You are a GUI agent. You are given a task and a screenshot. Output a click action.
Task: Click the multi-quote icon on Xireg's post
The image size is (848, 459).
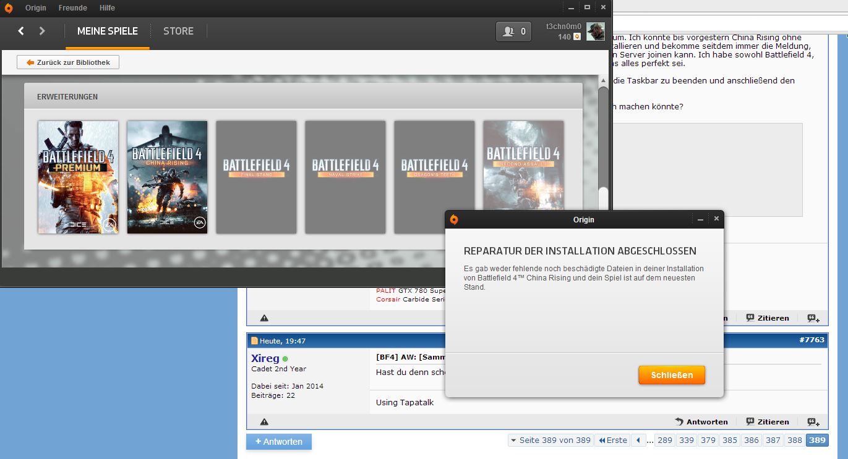(813, 422)
